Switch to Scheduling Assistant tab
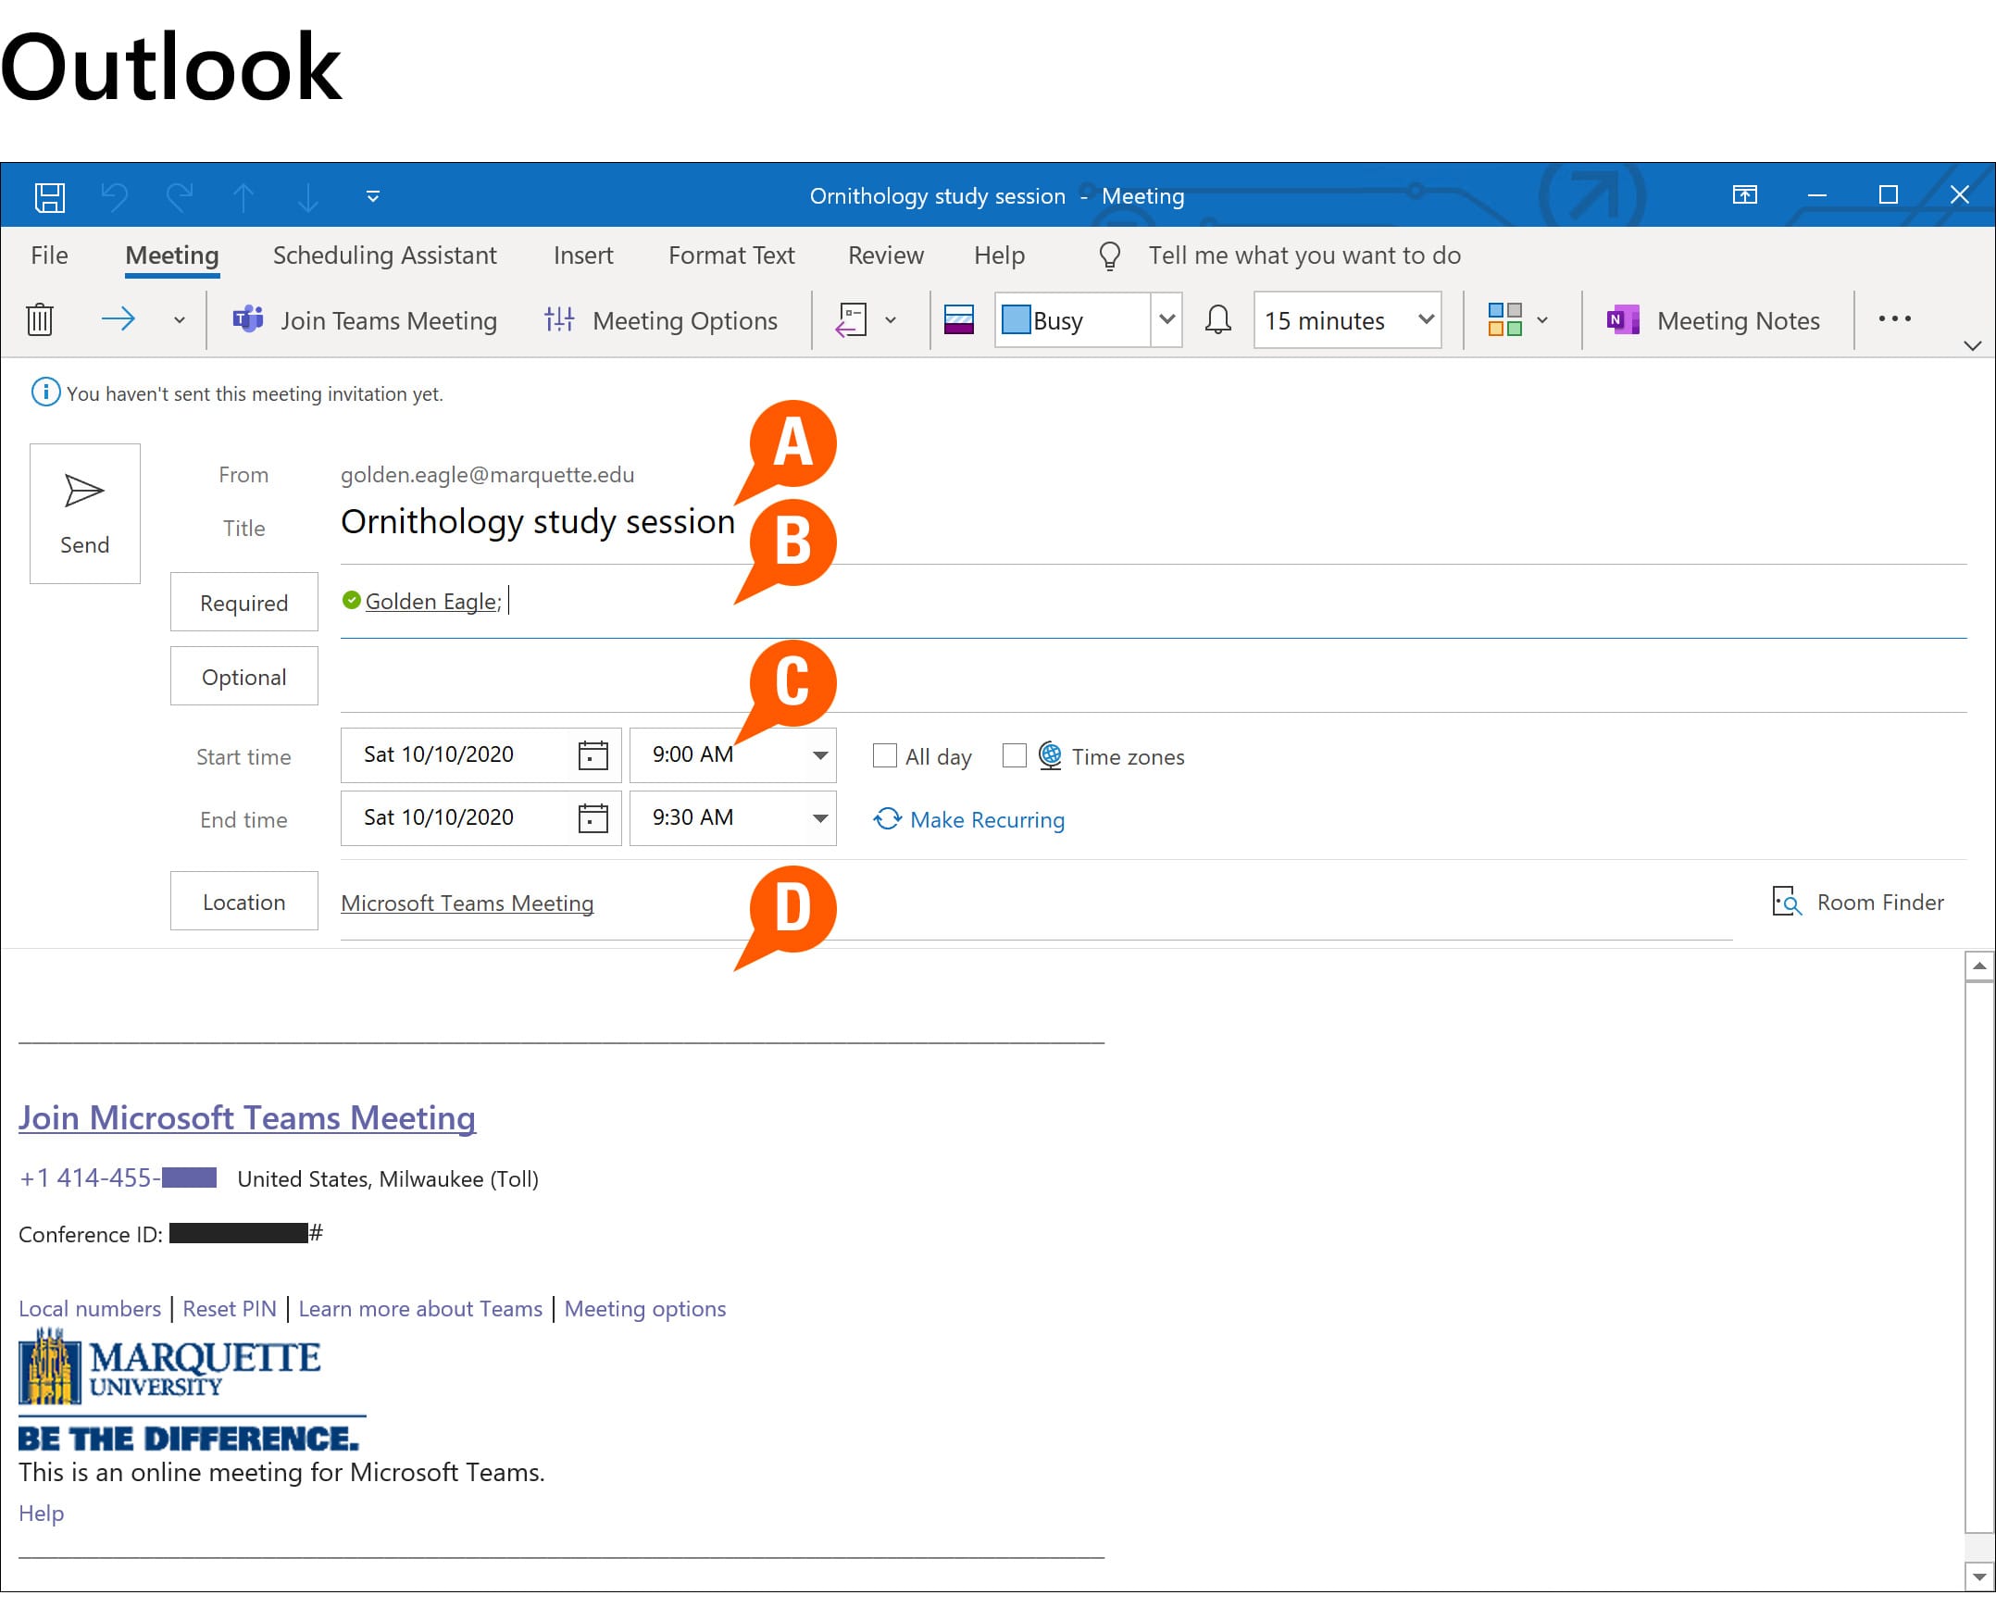Viewport: 1996px width, 1620px height. (x=384, y=255)
